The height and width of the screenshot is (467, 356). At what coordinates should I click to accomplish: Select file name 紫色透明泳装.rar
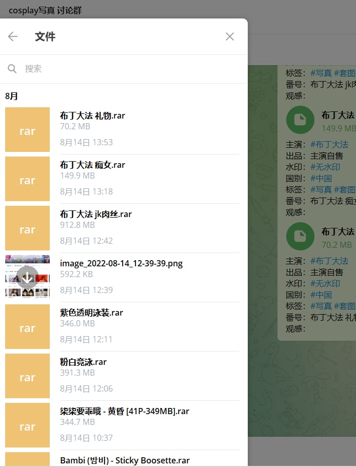tap(92, 313)
